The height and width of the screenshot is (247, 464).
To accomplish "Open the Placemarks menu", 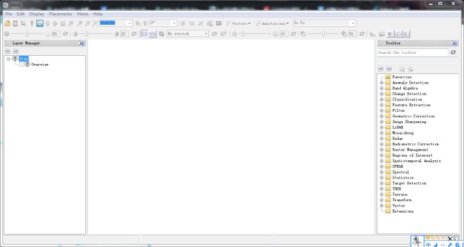I will point(61,14).
